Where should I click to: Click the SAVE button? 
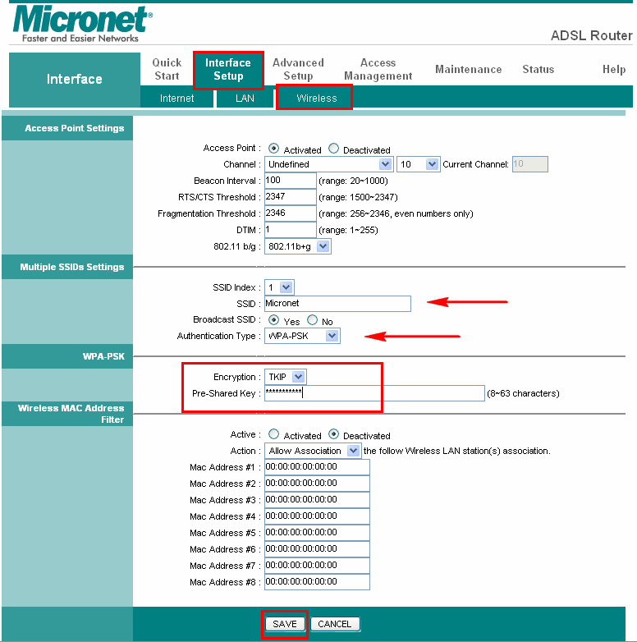(x=285, y=624)
